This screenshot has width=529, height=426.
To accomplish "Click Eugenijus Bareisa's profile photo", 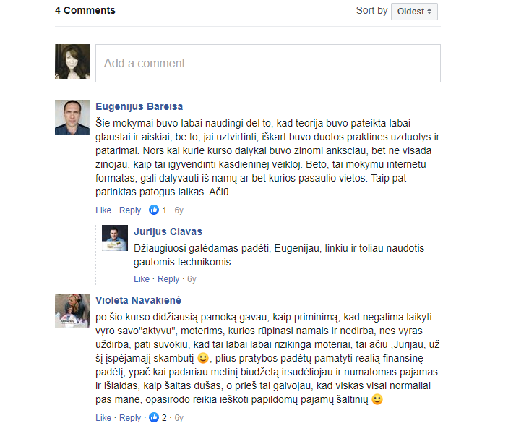I will coord(72,117).
